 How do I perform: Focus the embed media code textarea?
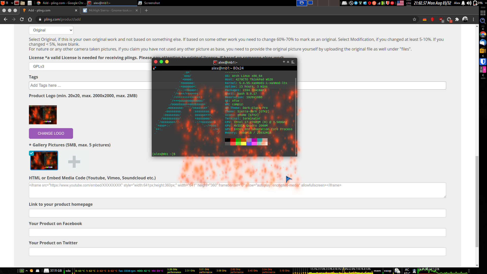237,190
